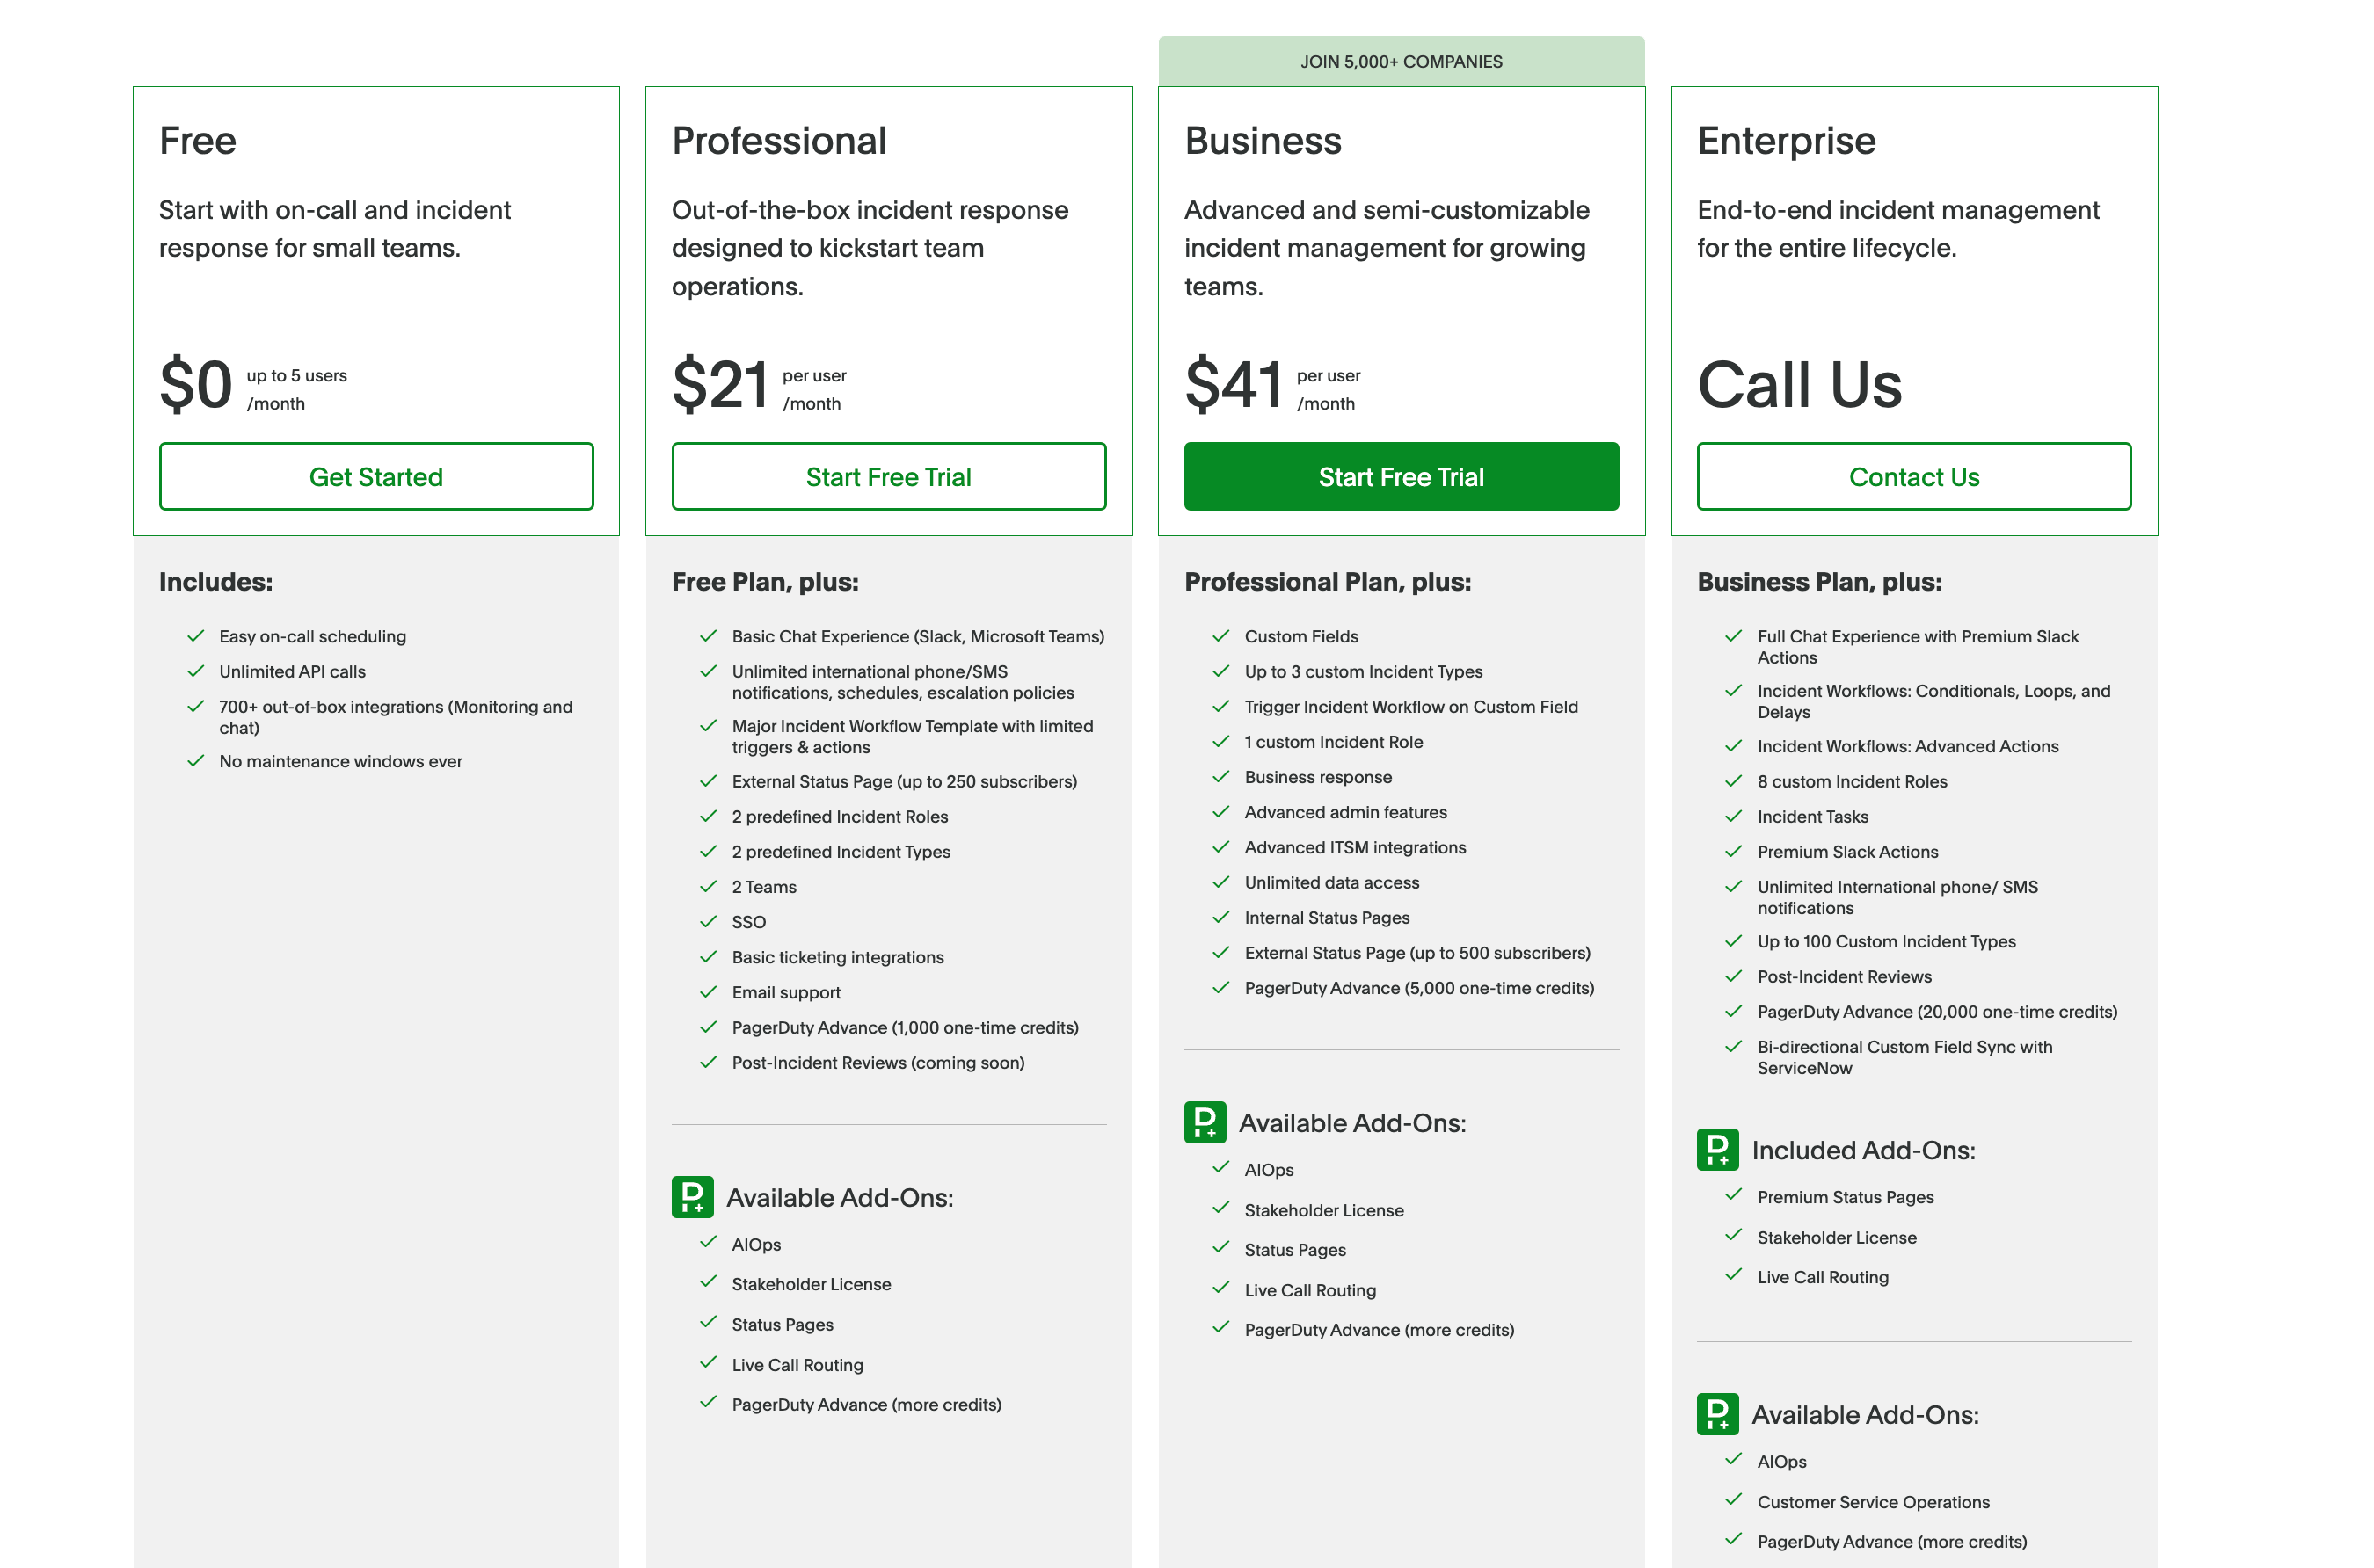Click the checkmark next to AIOps add-on
The image size is (2374, 1568).
(x=709, y=1243)
